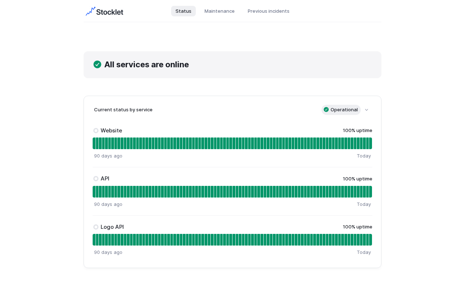
Task: Click the All services are online banner
Action: (x=232, y=65)
